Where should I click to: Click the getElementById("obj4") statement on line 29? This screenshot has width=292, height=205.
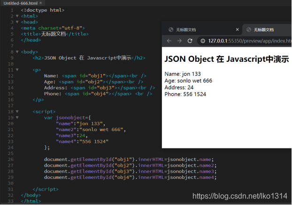(131, 177)
